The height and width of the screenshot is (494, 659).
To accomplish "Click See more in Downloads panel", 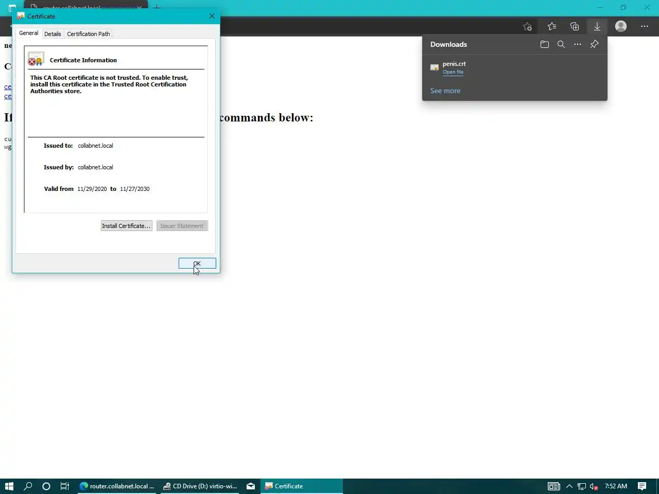I will coord(445,91).
